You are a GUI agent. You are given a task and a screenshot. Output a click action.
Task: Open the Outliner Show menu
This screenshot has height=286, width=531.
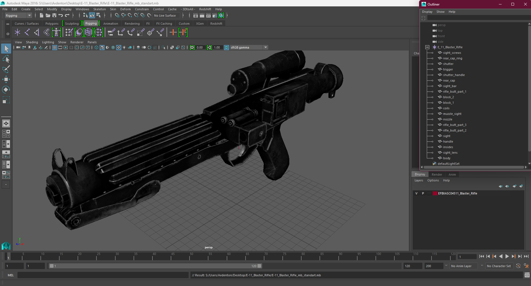(440, 12)
